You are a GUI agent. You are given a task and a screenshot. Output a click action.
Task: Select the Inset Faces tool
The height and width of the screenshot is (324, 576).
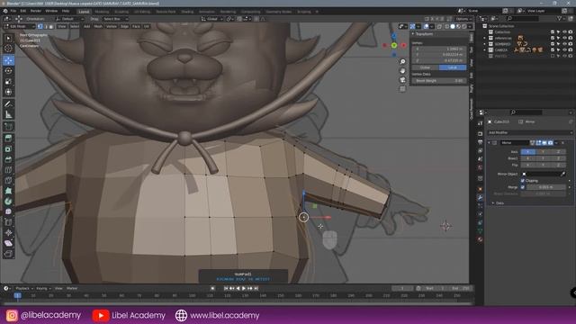[8, 149]
